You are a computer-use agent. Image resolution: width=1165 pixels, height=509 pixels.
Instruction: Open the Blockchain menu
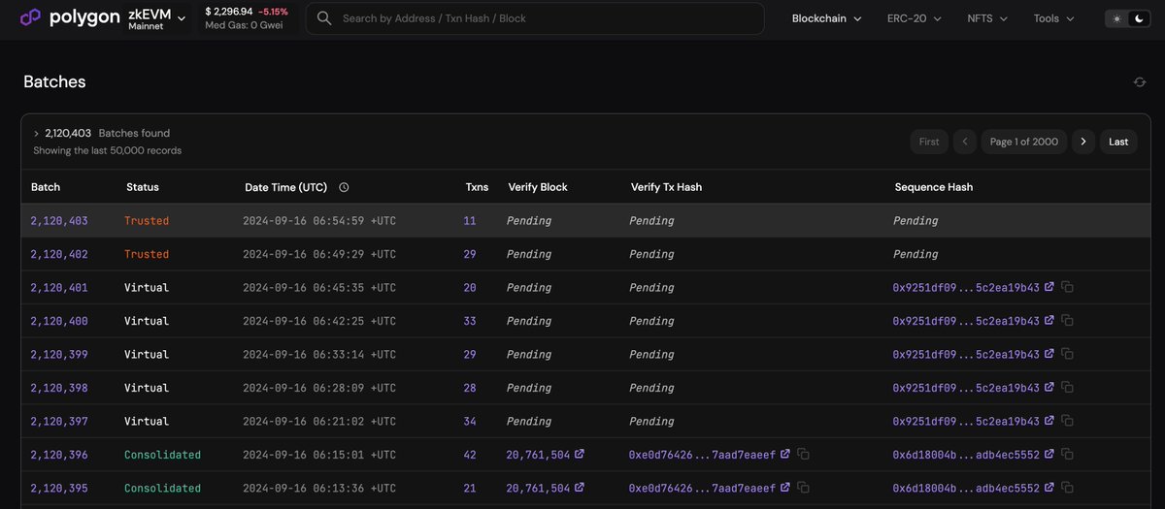[x=826, y=18]
